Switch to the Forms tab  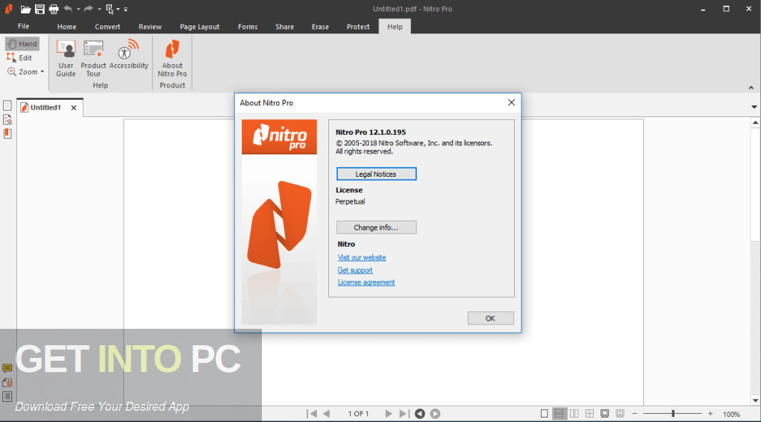coord(248,27)
